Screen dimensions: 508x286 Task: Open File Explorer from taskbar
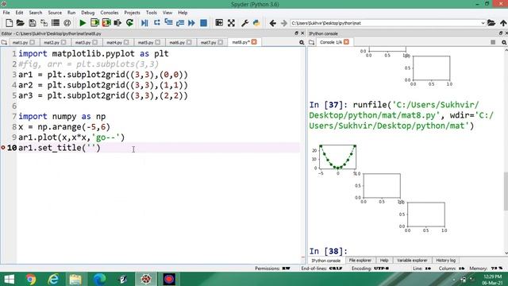(x=75, y=279)
